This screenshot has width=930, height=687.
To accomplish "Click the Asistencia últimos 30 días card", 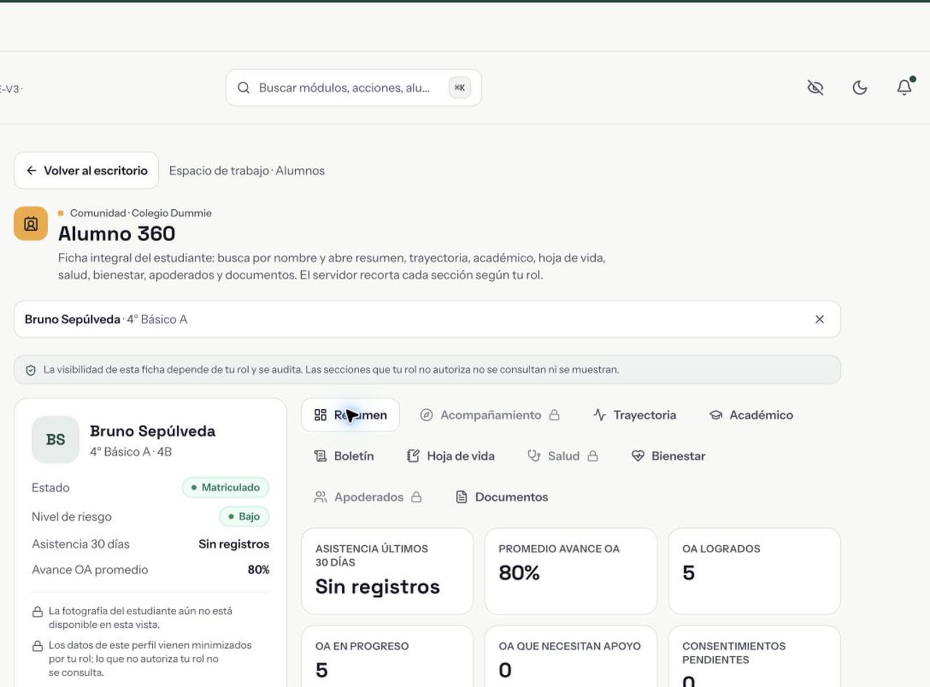I will point(387,571).
